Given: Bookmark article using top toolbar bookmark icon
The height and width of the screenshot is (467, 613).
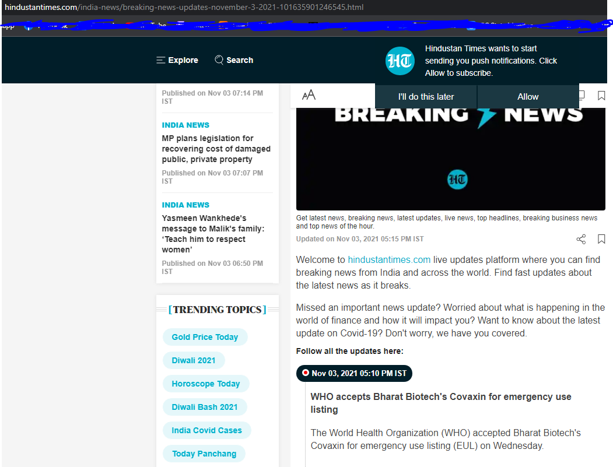Looking at the screenshot, I should tap(601, 96).
